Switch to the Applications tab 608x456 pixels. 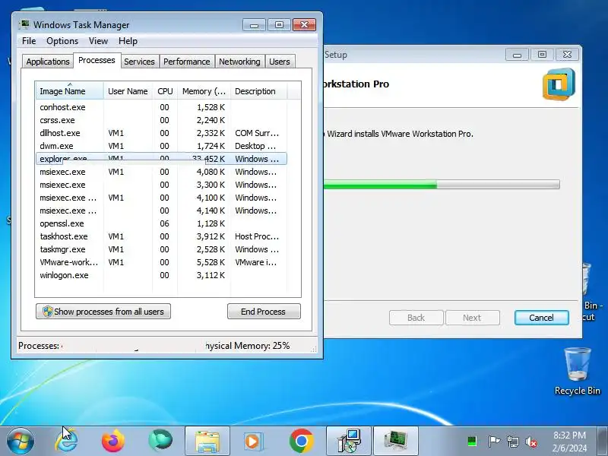[48, 62]
